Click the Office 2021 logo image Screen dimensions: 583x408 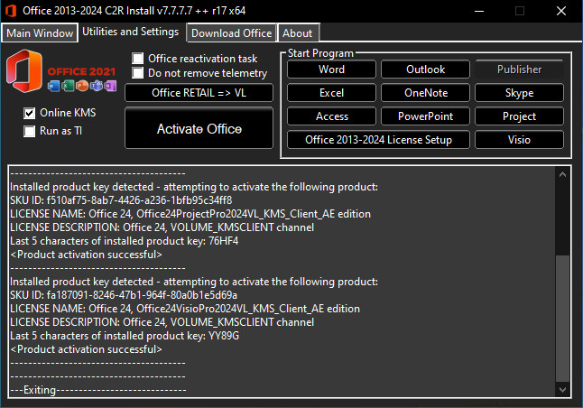click(x=61, y=71)
